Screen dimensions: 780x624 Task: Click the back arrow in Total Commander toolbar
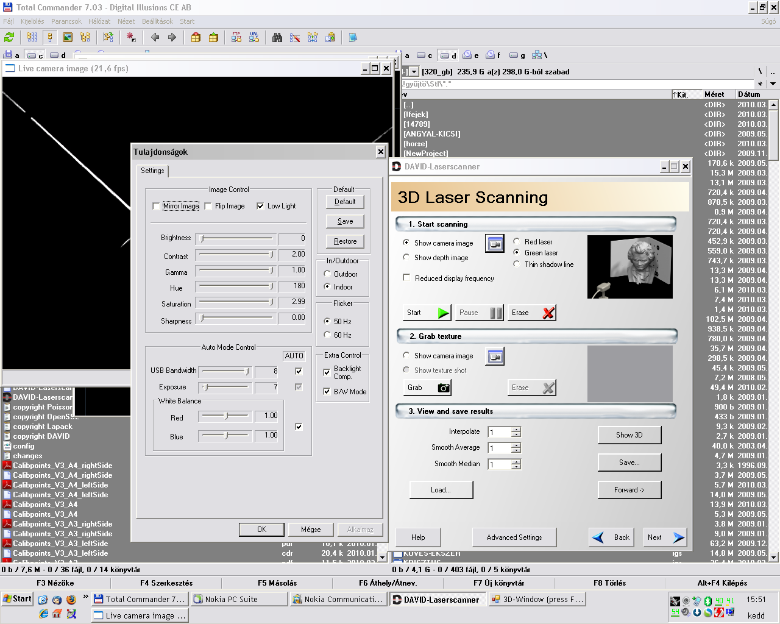155,38
